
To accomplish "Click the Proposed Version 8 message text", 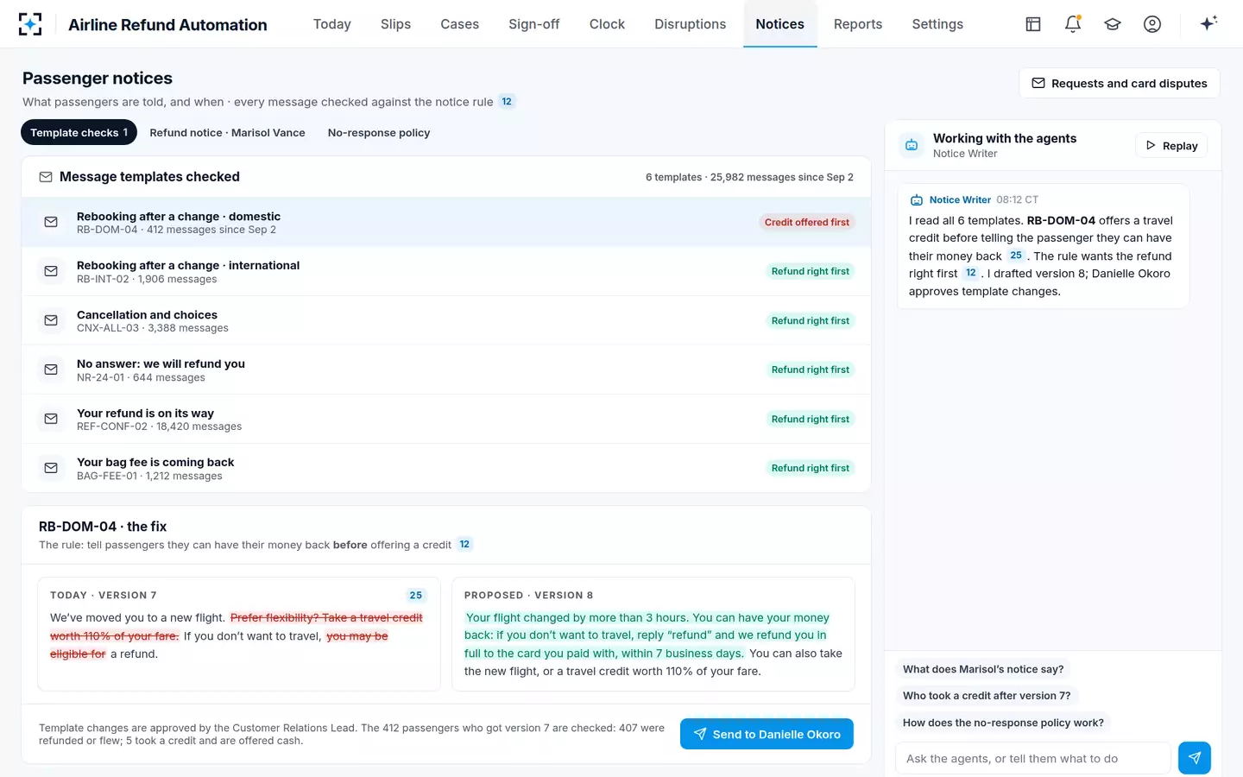I will (653, 644).
